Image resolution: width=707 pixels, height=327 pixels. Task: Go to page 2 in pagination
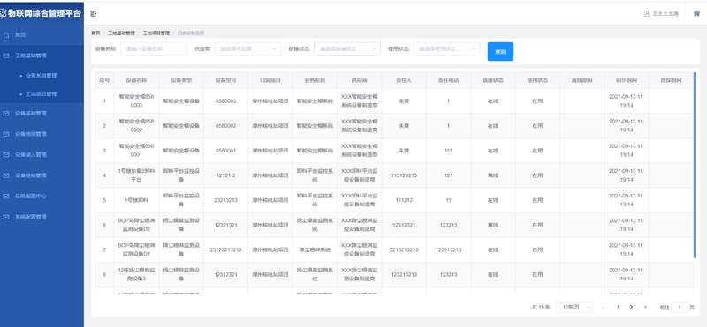(x=631, y=308)
